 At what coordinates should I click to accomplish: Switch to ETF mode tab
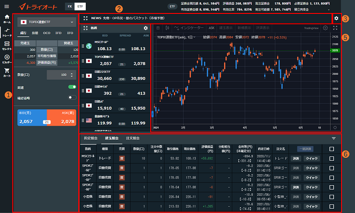pos(80,6)
